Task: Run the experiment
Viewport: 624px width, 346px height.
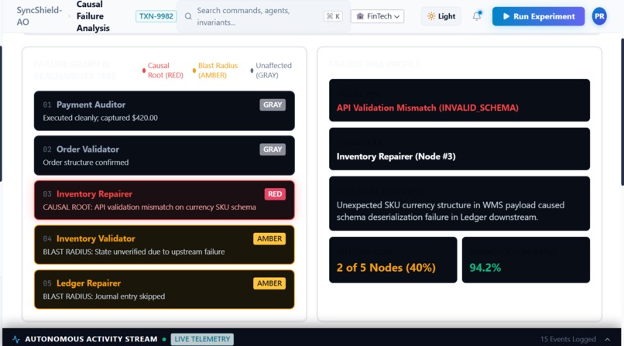Action: [x=538, y=16]
